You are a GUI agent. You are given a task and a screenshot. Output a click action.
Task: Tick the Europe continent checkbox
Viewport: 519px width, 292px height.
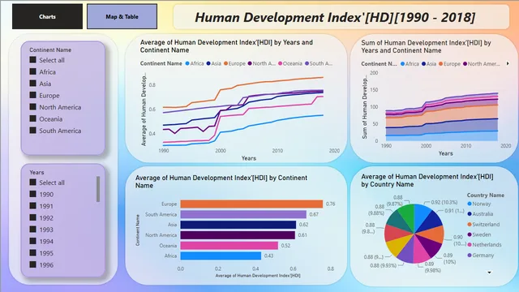coord(32,95)
